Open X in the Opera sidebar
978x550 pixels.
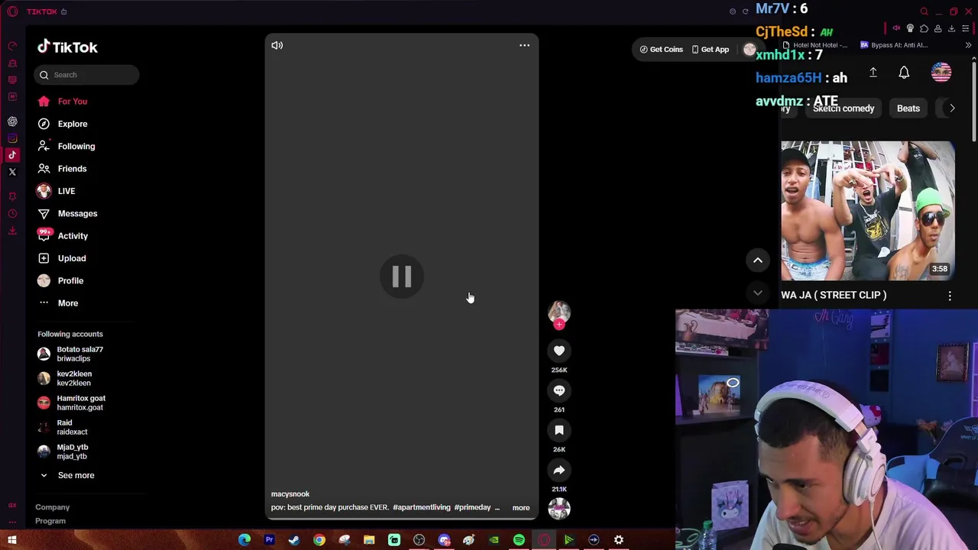pos(12,172)
